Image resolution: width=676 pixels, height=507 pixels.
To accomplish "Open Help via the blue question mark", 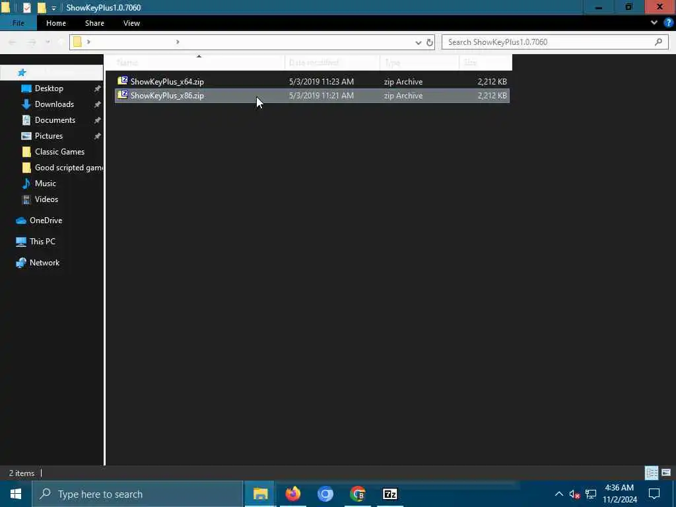I will point(669,23).
